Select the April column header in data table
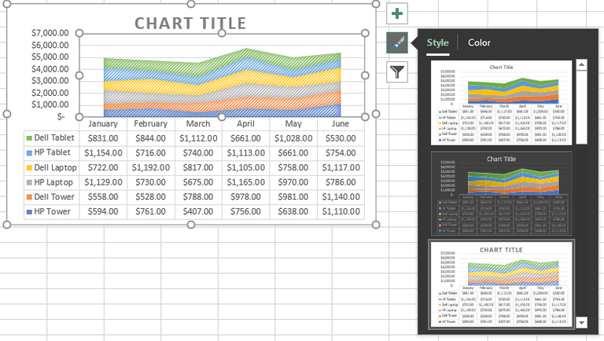Viewport: 604px width, 341px height. click(x=245, y=124)
